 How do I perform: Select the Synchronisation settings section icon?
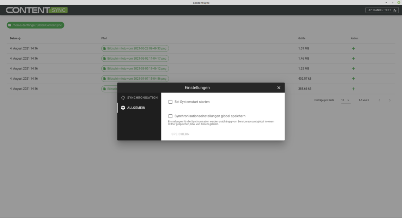click(123, 98)
